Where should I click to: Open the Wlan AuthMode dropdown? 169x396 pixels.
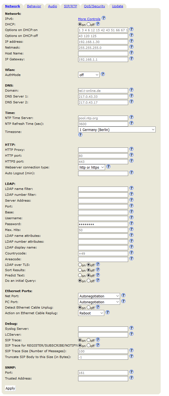tap(89, 75)
